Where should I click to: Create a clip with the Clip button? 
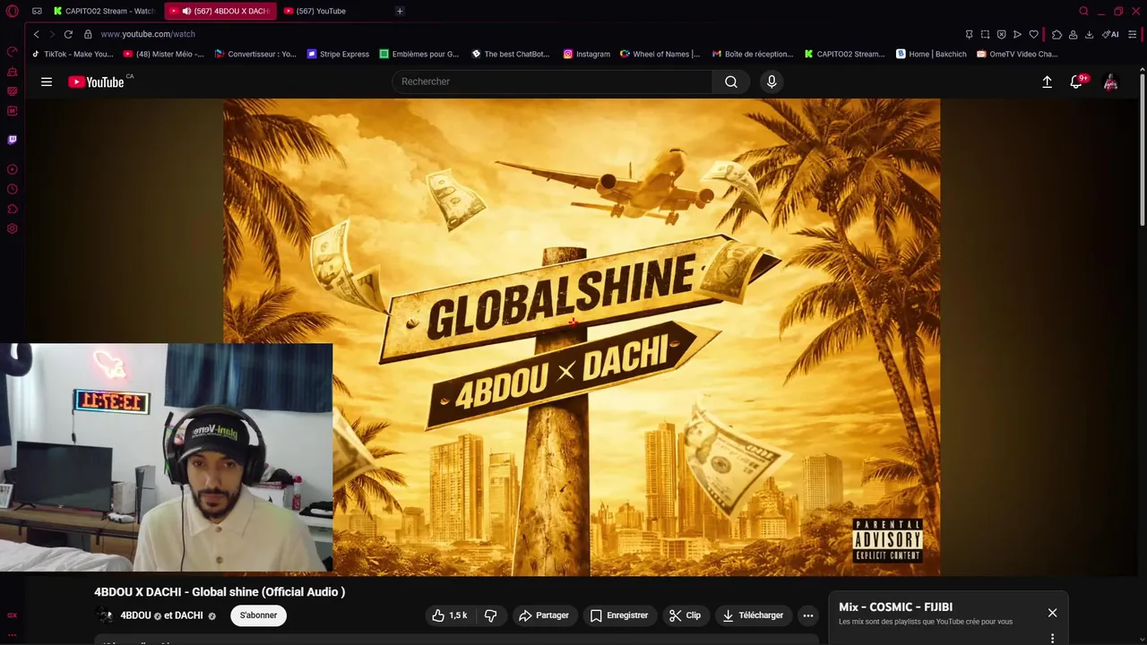685,615
